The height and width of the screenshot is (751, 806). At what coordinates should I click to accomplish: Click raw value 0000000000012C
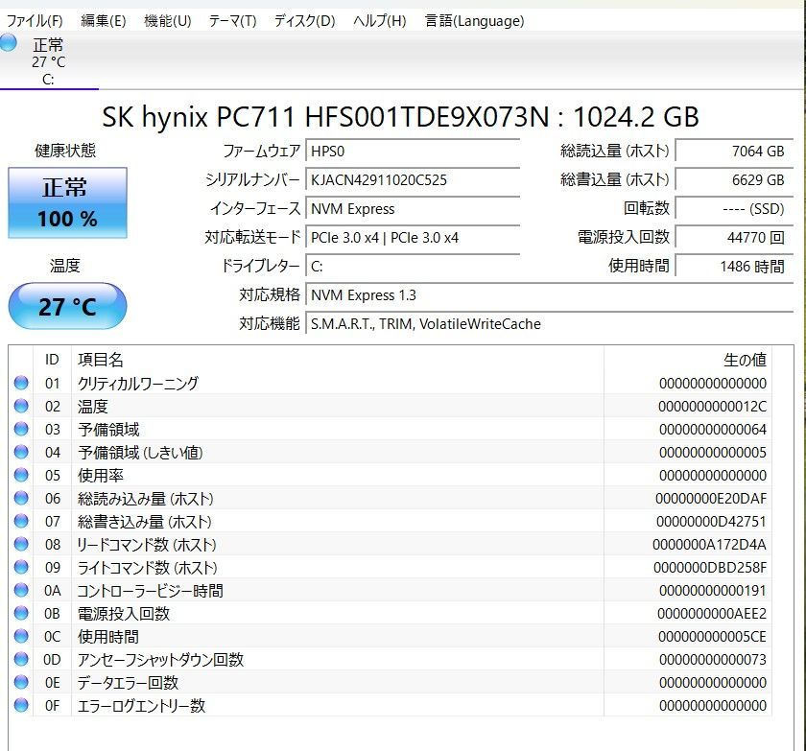pos(712,407)
